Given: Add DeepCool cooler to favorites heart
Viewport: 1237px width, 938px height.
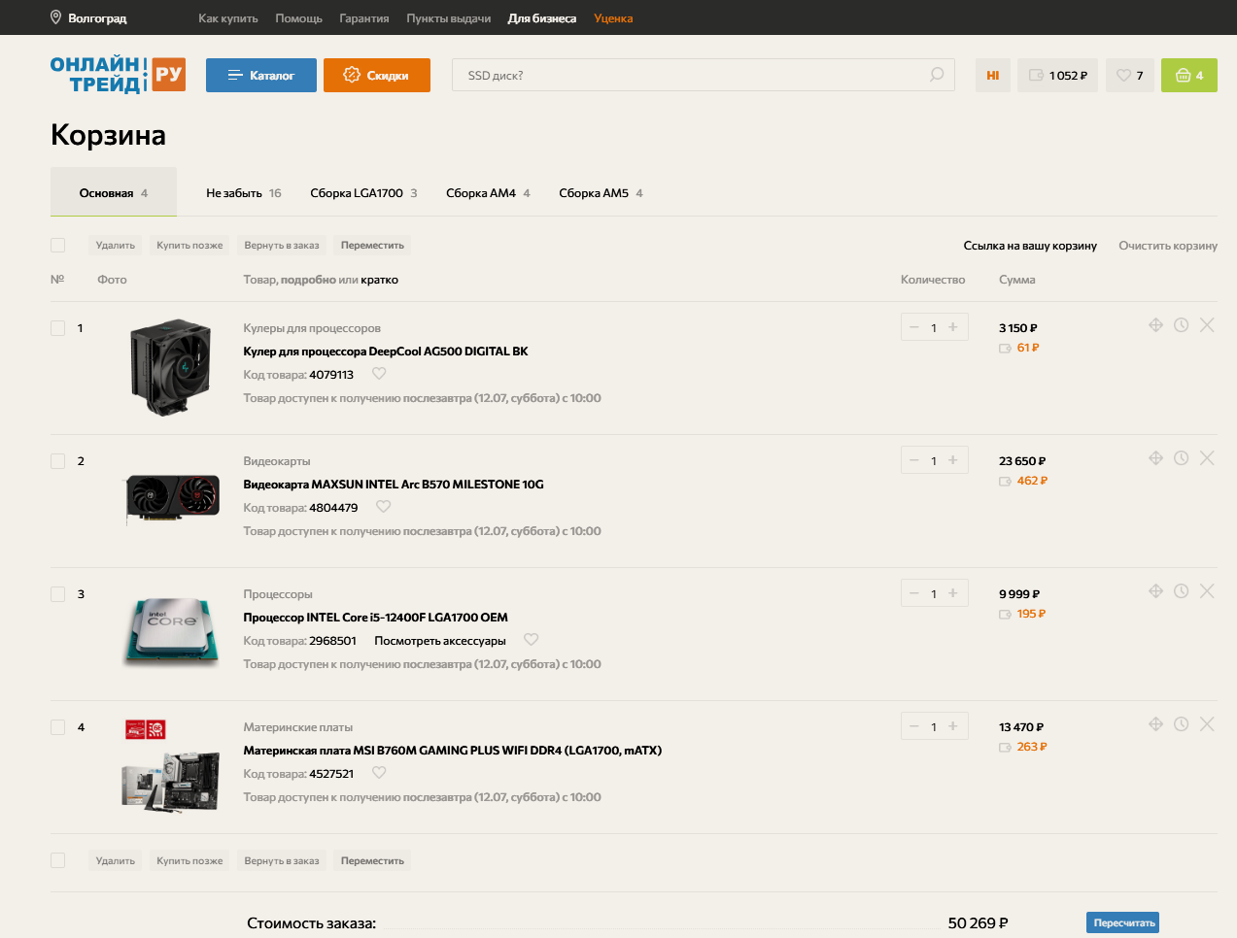Looking at the screenshot, I should coord(379,374).
